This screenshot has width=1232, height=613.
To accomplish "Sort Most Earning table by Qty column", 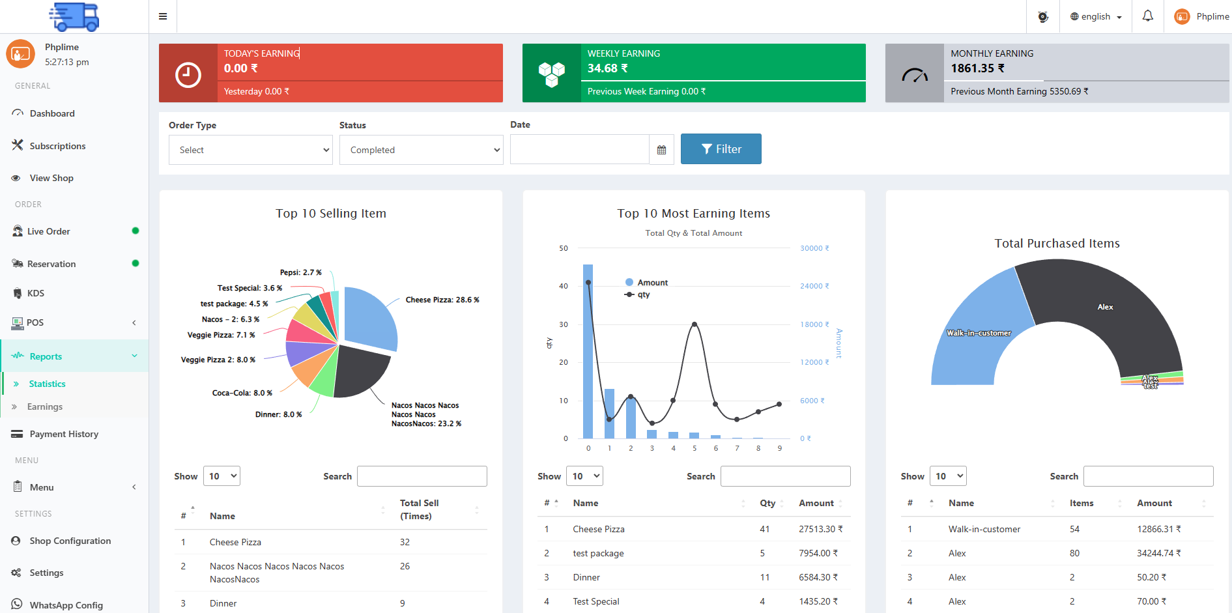I will (x=767, y=503).
